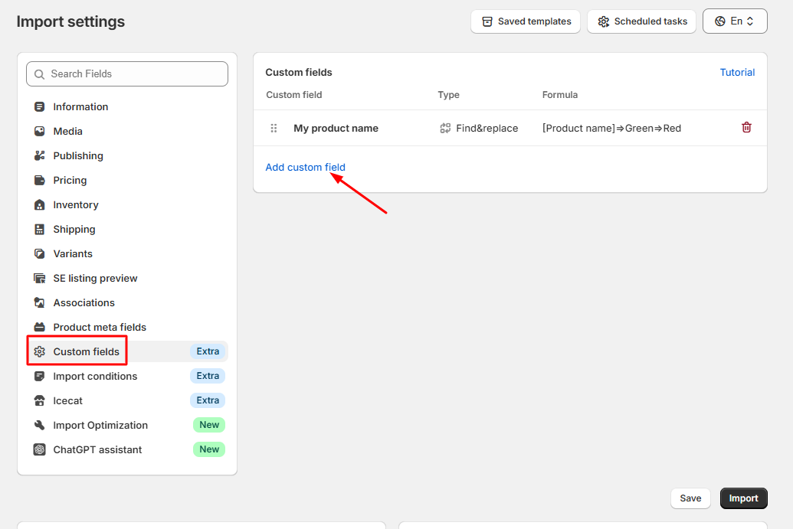The width and height of the screenshot is (793, 529).
Task: Open the En language selector
Action: [x=735, y=21]
